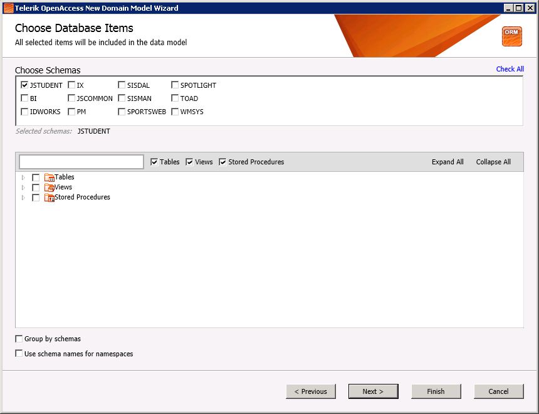
Task: Click the Tables folder icon
Action: pos(49,178)
